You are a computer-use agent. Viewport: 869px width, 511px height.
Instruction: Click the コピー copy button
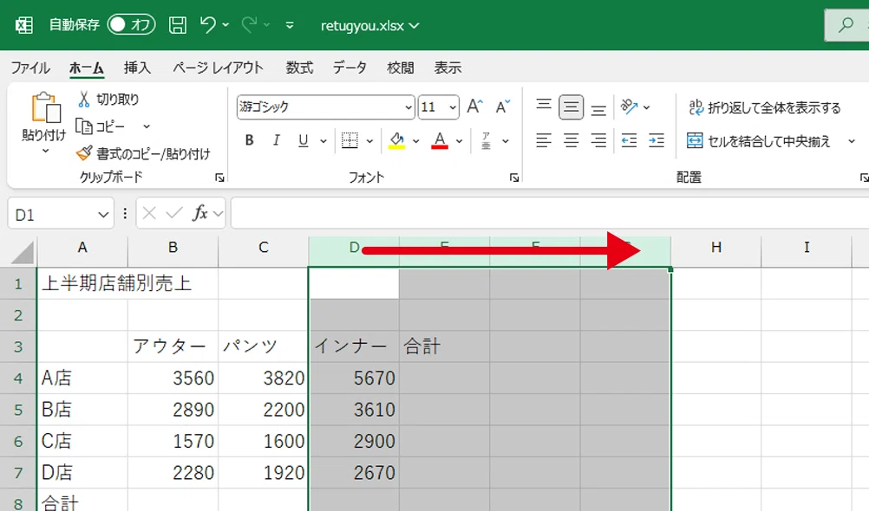click(x=101, y=126)
